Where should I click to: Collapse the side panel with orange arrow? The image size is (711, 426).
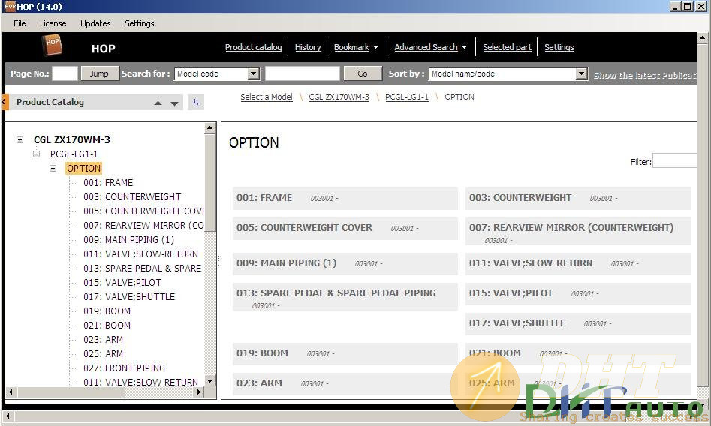click(x=4, y=102)
